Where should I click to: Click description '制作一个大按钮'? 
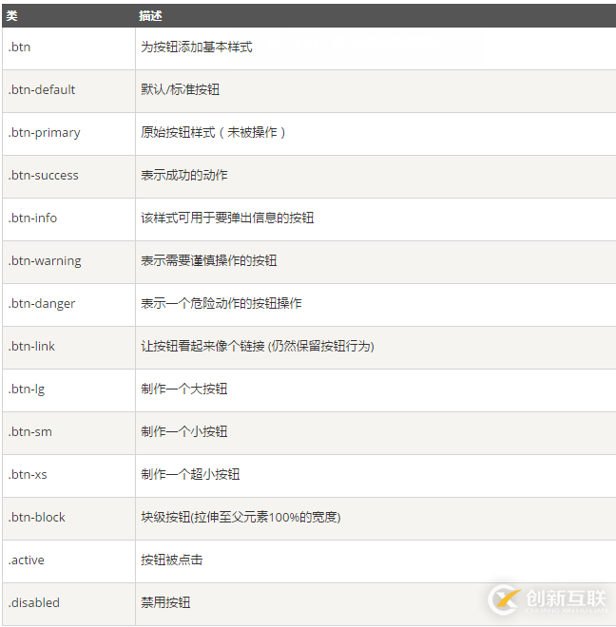(184, 389)
